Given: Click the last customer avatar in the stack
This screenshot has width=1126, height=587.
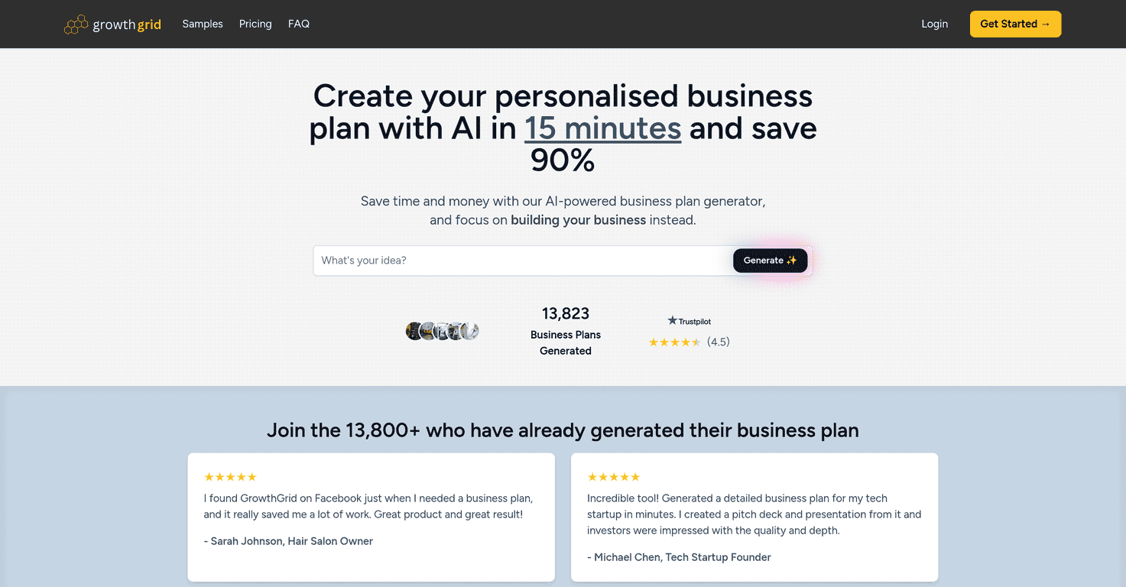Looking at the screenshot, I should pyautogui.click(x=472, y=331).
